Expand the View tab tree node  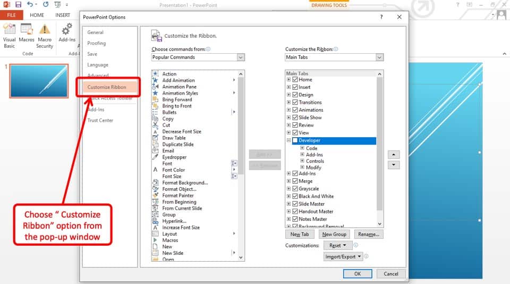point(288,132)
